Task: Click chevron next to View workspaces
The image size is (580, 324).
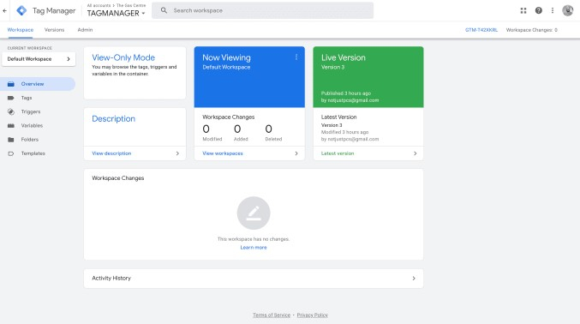Action: point(296,153)
